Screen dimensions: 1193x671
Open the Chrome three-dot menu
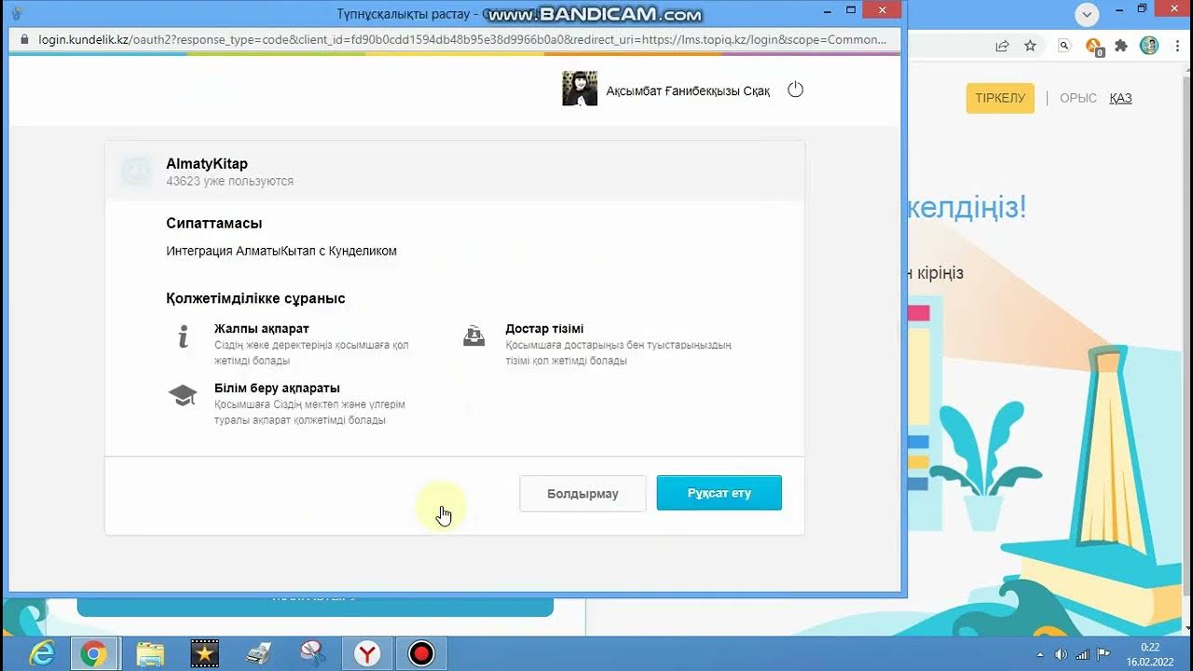click(x=1176, y=46)
